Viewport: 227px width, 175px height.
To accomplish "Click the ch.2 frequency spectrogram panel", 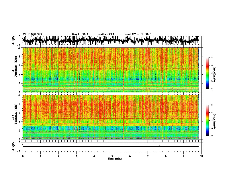I will 110,117.
